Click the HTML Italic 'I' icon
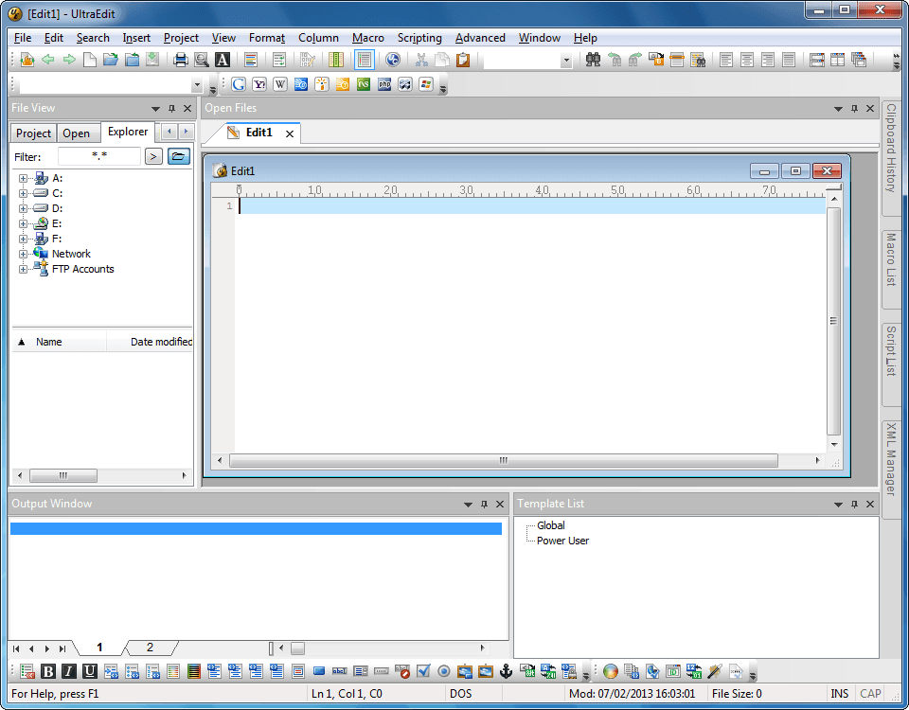This screenshot has width=909, height=710. coord(69,671)
